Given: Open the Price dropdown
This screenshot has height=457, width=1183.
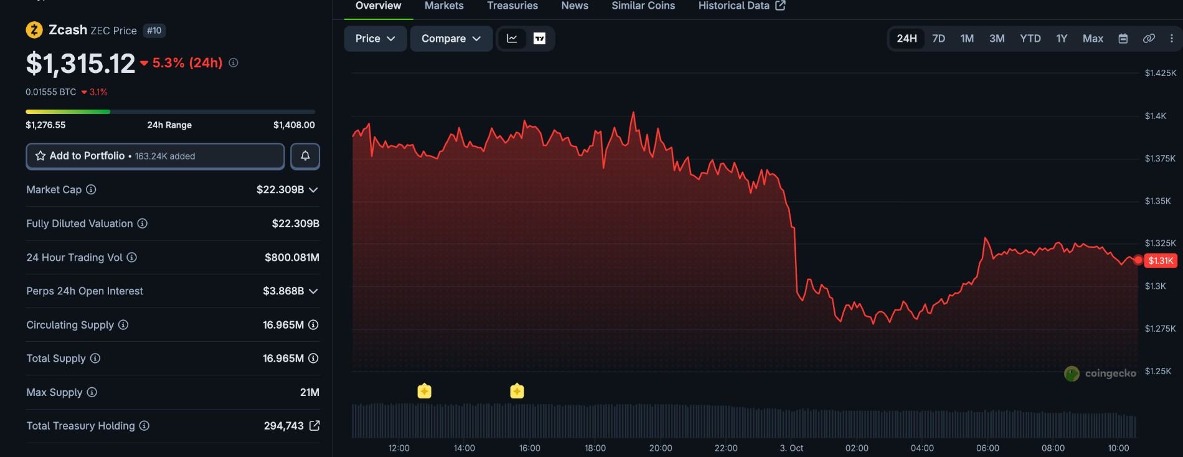Looking at the screenshot, I should [x=375, y=39].
